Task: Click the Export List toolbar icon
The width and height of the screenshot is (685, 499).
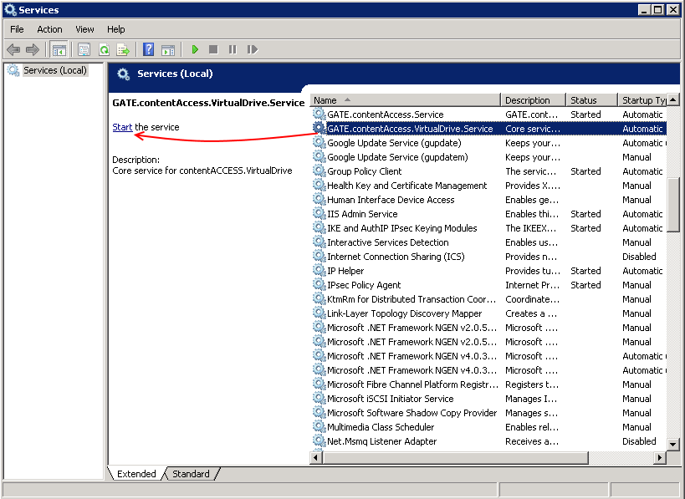Action: 123,50
